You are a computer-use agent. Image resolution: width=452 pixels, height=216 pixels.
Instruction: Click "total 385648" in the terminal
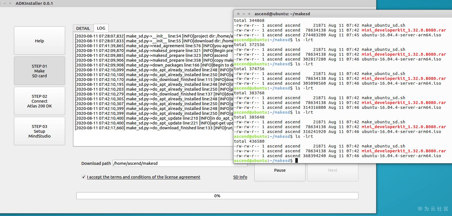click(249, 117)
